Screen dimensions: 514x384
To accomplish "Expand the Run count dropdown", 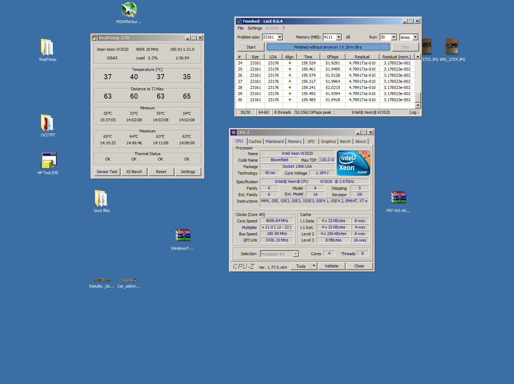I will (x=394, y=37).
